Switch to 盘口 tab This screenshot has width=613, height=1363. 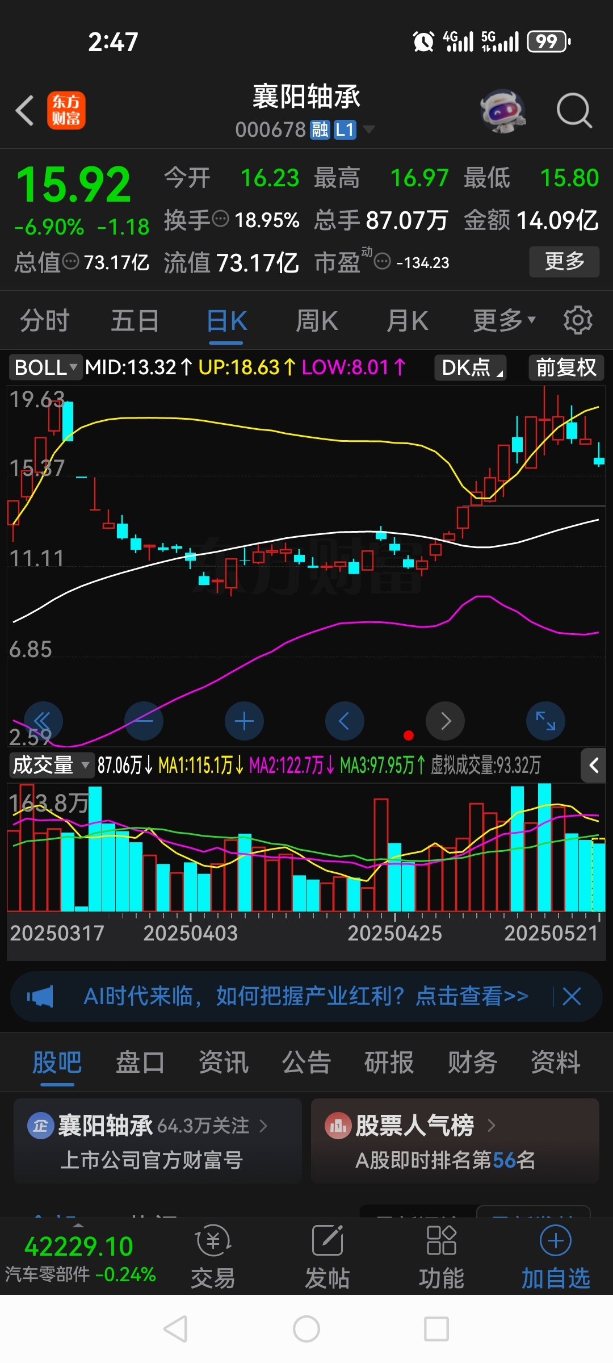tap(140, 1062)
